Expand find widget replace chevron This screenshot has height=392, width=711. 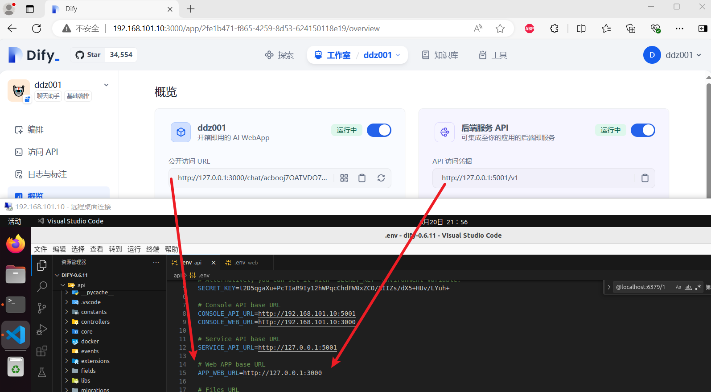click(x=609, y=287)
